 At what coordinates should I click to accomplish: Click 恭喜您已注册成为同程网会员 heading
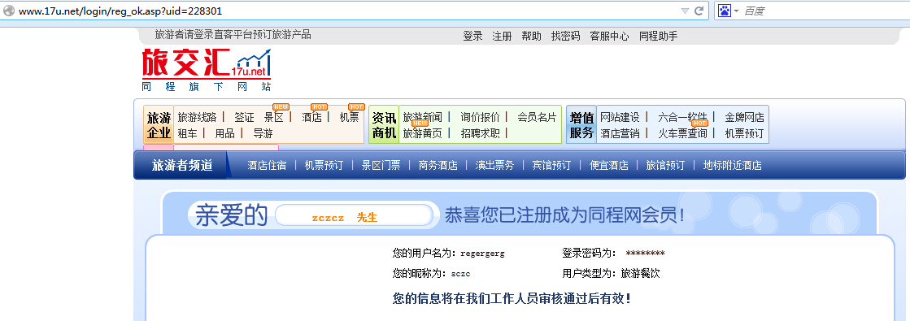pyautogui.click(x=564, y=215)
